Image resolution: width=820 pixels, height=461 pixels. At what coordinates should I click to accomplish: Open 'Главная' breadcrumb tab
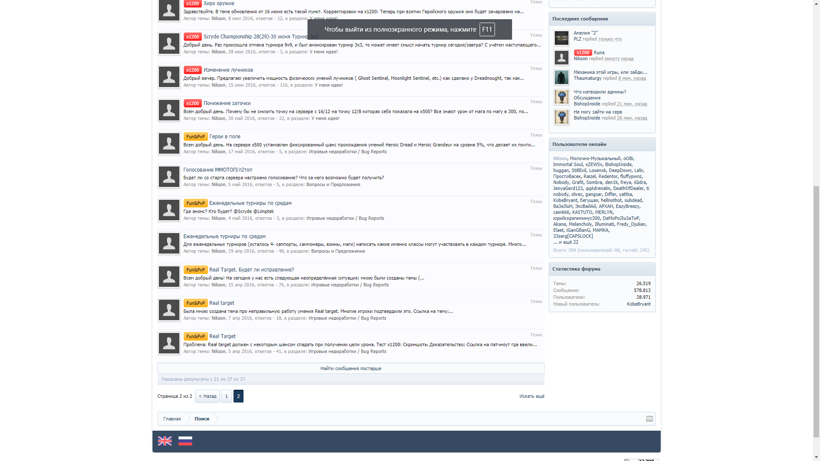[x=172, y=419]
